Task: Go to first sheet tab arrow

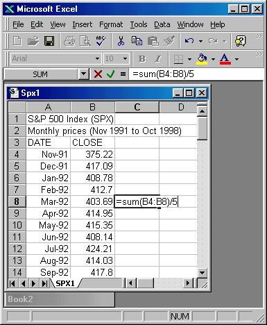Action: click(x=12, y=283)
